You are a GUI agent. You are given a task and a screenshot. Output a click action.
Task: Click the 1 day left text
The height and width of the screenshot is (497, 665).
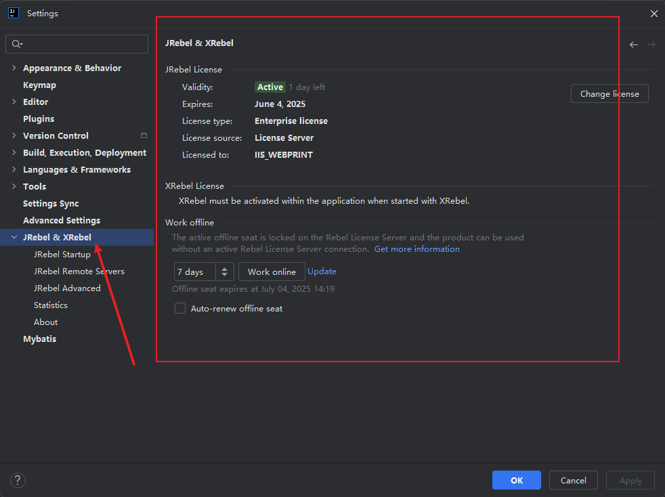tap(307, 87)
